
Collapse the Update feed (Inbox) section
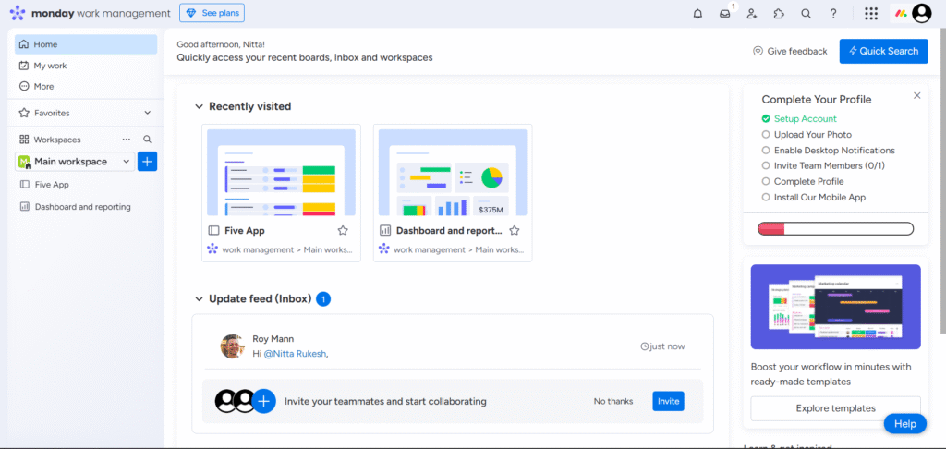pyautogui.click(x=199, y=299)
